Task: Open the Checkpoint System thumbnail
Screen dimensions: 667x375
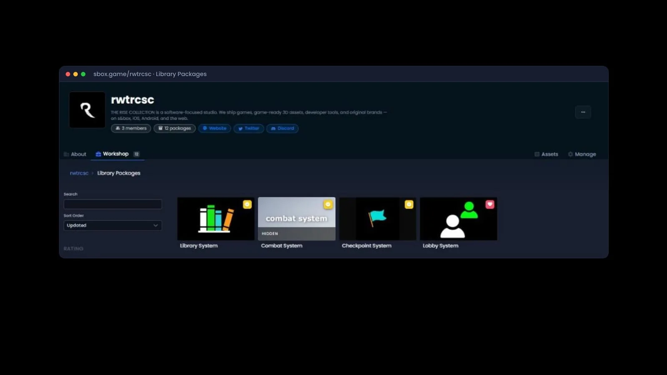Action: click(378, 219)
